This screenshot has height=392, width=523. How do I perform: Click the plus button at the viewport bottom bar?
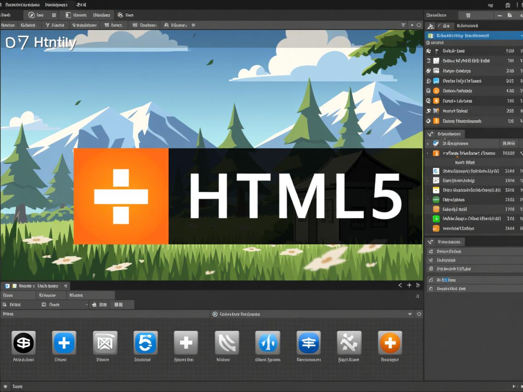(409, 285)
